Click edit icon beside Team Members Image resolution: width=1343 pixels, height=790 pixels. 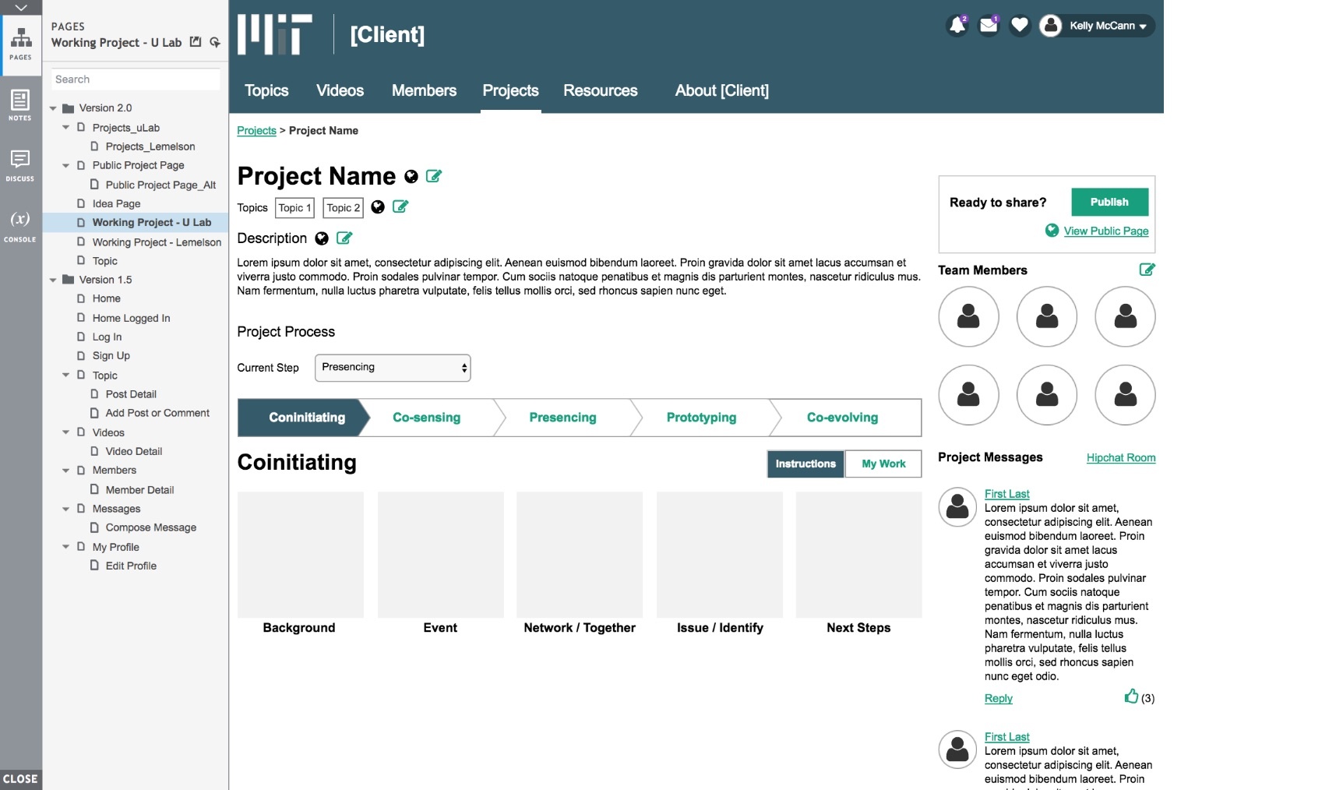[1147, 270]
